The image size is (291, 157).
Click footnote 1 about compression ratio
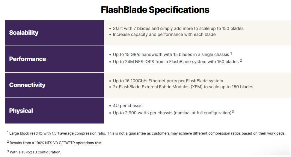(146, 133)
